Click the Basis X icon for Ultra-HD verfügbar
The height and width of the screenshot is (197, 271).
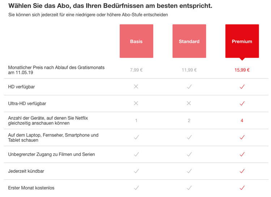(x=136, y=103)
